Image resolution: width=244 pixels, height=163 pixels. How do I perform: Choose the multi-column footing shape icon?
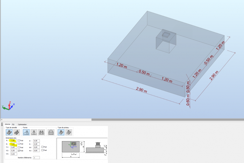point(41,132)
